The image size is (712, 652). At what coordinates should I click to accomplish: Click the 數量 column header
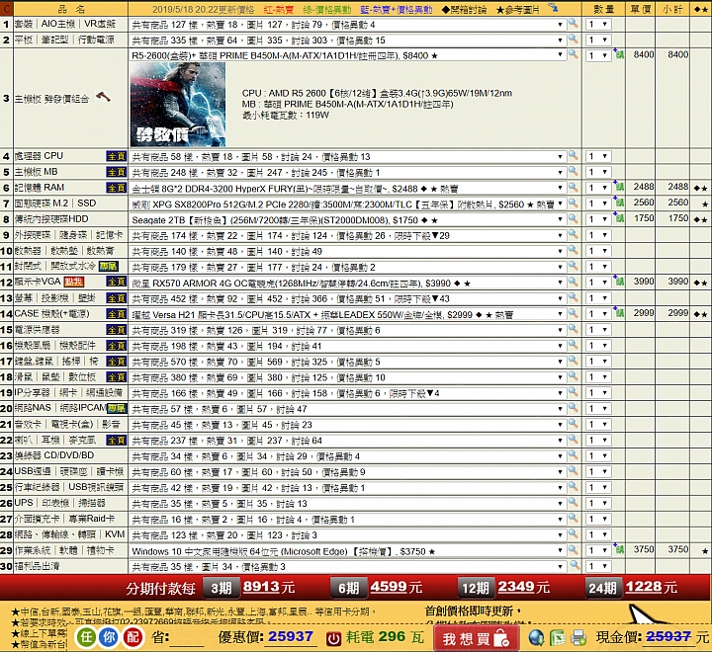coord(603,9)
